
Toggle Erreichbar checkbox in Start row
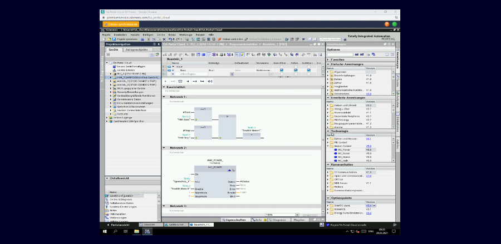point(282,70)
